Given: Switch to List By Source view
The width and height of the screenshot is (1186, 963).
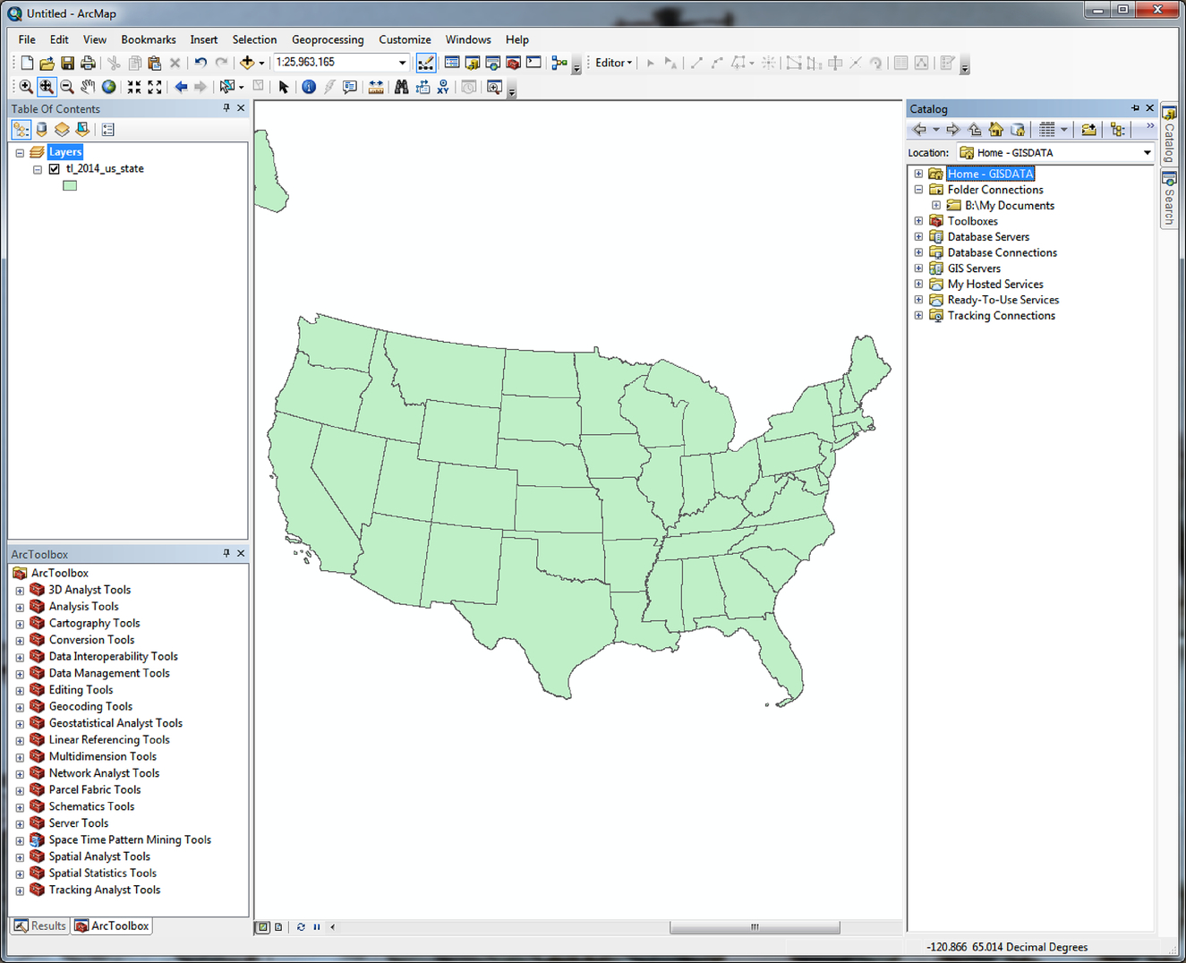Looking at the screenshot, I should (x=41, y=130).
